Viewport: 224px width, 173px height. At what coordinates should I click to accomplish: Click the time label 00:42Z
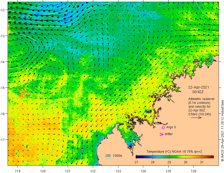coord(198,92)
